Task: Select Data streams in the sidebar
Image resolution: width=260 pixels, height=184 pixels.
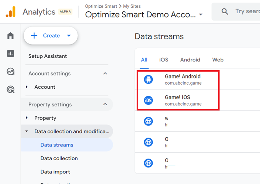Action: pos(67,145)
